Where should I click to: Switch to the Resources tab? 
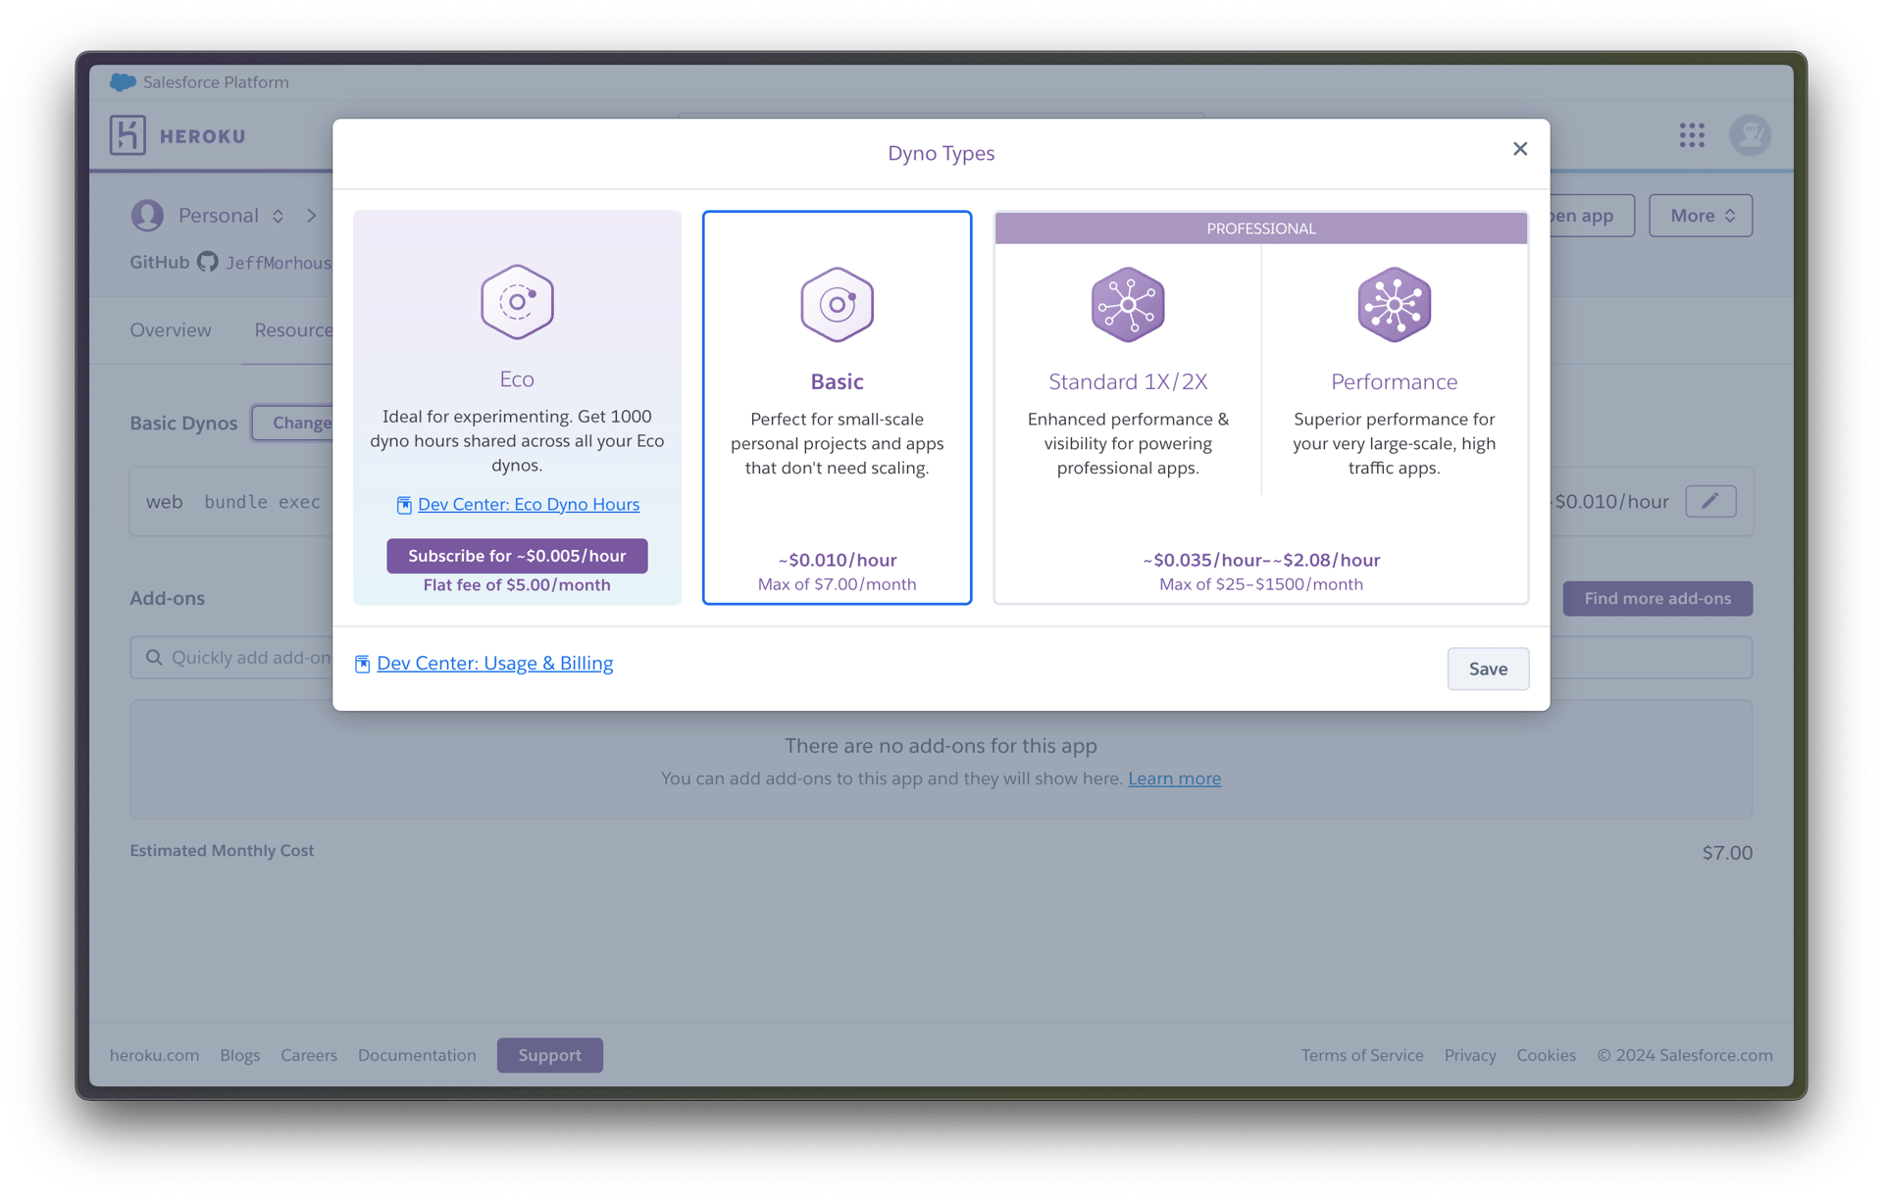(x=292, y=330)
